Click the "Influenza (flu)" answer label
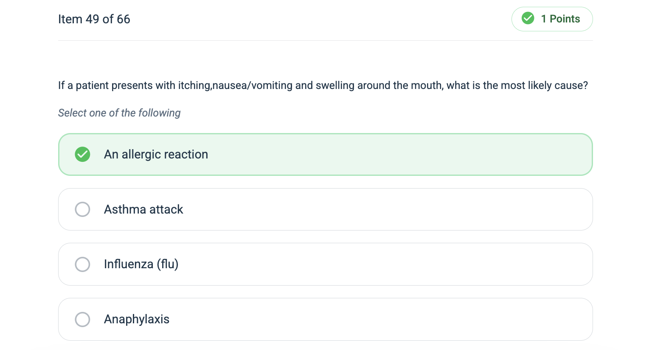 pyautogui.click(x=141, y=264)
